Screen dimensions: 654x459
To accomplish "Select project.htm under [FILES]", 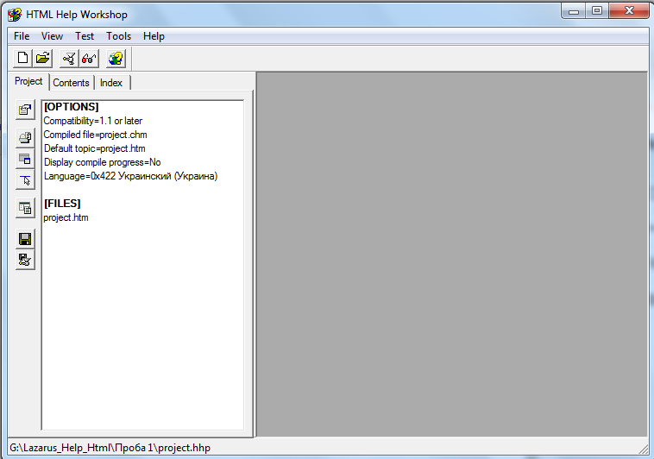I will pyautogui.click(x=66, y=217).
